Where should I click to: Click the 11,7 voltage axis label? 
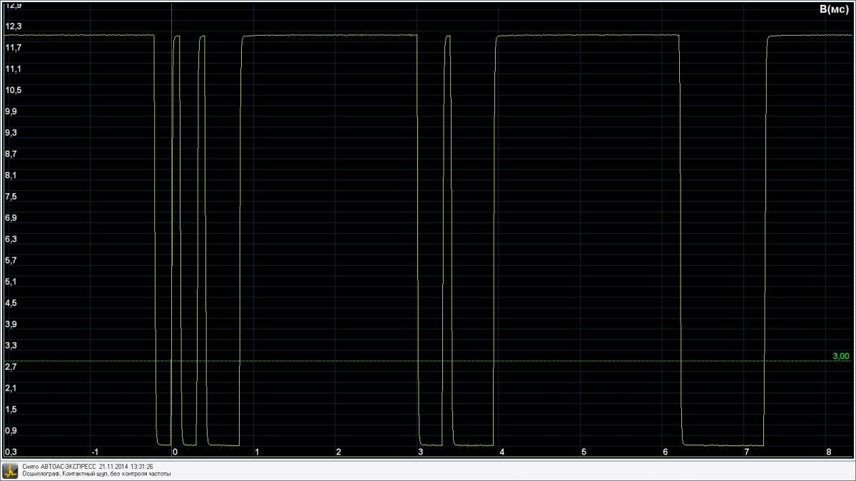pos(13,48)
